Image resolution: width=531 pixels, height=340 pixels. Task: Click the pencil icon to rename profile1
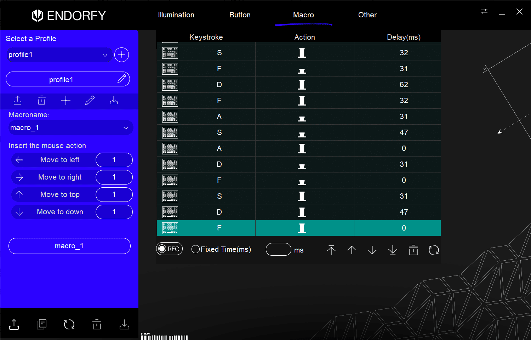click(121, 79)
